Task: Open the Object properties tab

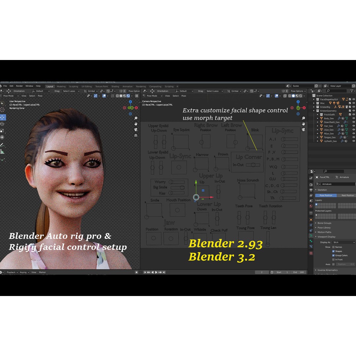Action: click(311, 220)
